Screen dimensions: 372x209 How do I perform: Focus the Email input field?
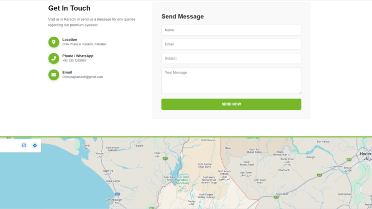tap(232, 45)
